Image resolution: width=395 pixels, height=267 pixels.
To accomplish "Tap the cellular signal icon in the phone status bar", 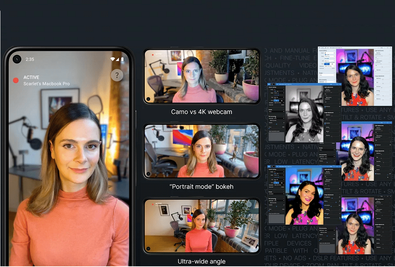I will coord(117,59).
